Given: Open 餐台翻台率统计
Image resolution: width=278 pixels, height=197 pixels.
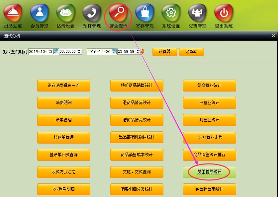Looking at the screenshot, I should [209, 189].
